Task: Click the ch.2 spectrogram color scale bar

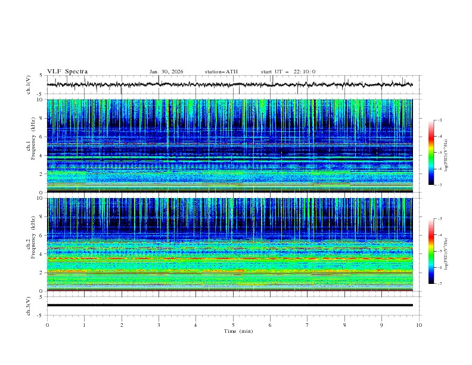Action: click(431, 251)
